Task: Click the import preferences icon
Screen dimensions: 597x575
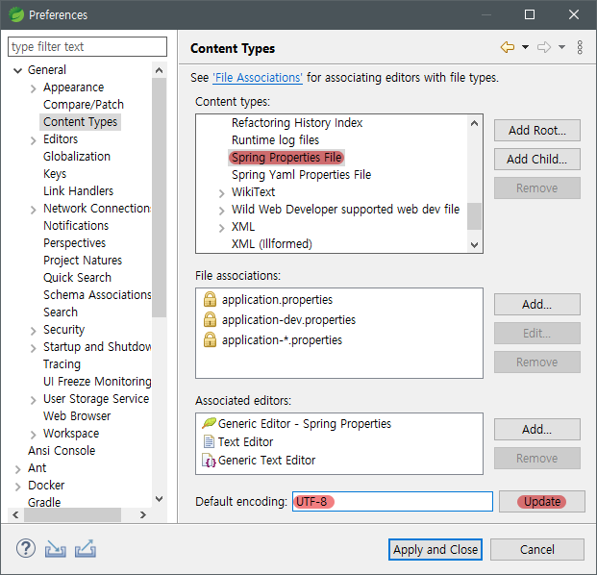Action: pos(56,549)
